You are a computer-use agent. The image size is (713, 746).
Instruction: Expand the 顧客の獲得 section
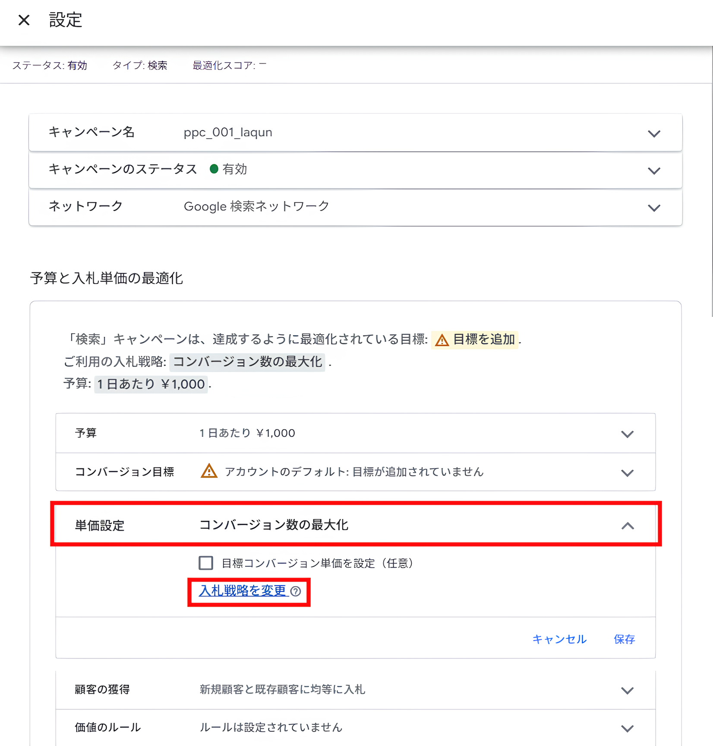coord(628,690)
